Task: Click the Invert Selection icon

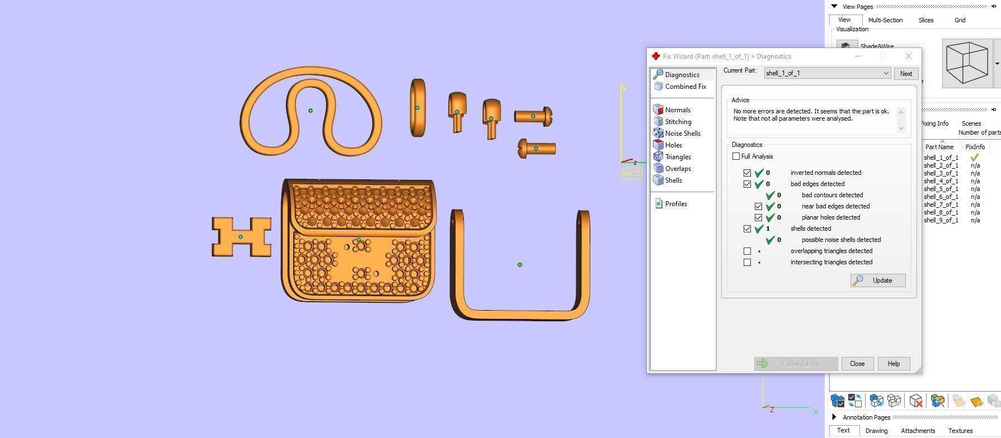Action: click(855, 401)
